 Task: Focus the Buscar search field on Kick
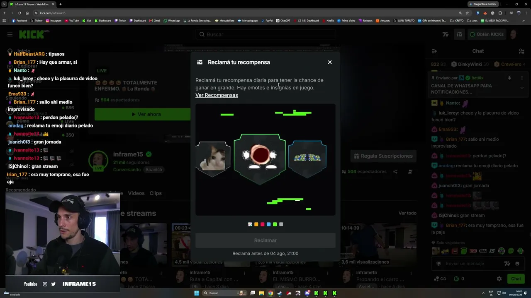(265, 34)
